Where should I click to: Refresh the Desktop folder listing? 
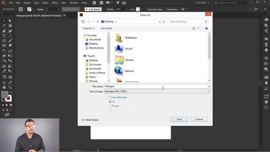pyautogui.click(x=164, y=22)
